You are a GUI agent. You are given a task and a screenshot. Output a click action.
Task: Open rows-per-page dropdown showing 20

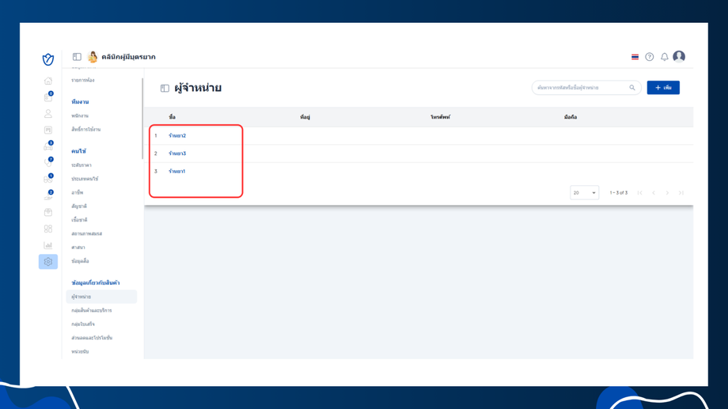point(584,193)
